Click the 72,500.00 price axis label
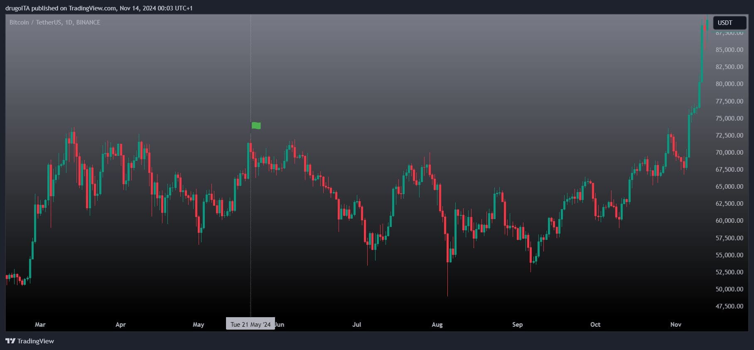The width and height of the screenshot is (754, 350). click(729, 135)
